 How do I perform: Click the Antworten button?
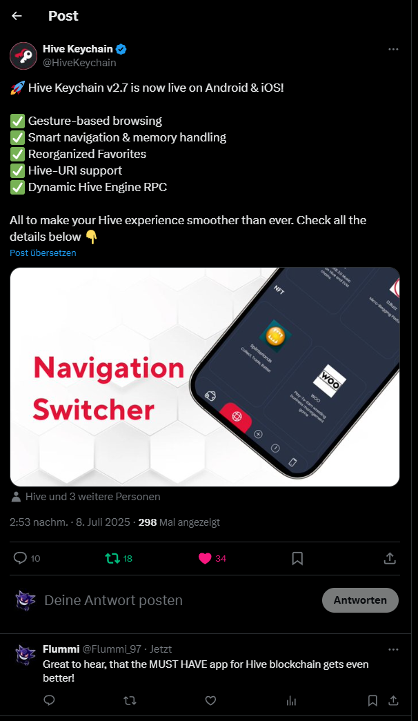360,600
